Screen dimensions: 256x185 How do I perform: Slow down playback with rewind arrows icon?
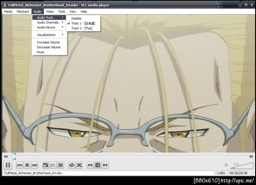tap(6, 157)
